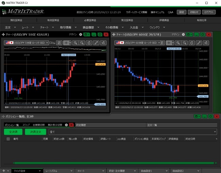221x173 pixels.
Task: Zoom out on the 5分足 chart
Action: coord(82,43)
